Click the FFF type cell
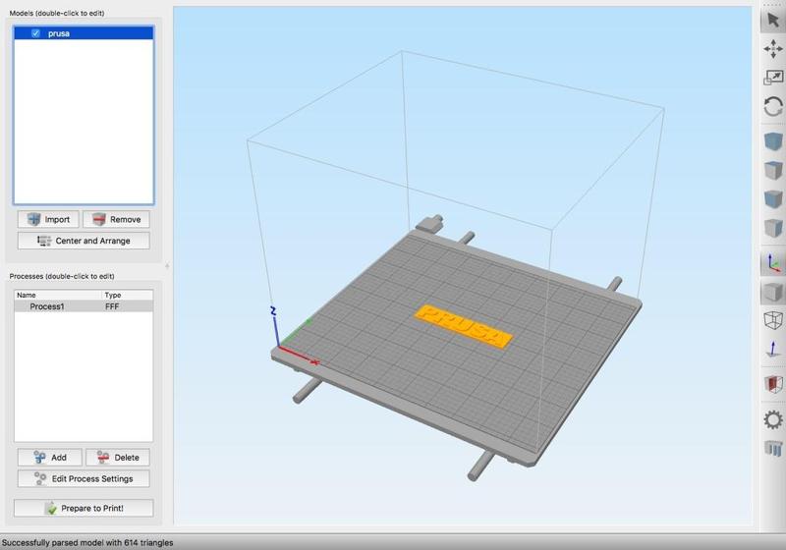 pyautogui.click(x=112, y=306)
